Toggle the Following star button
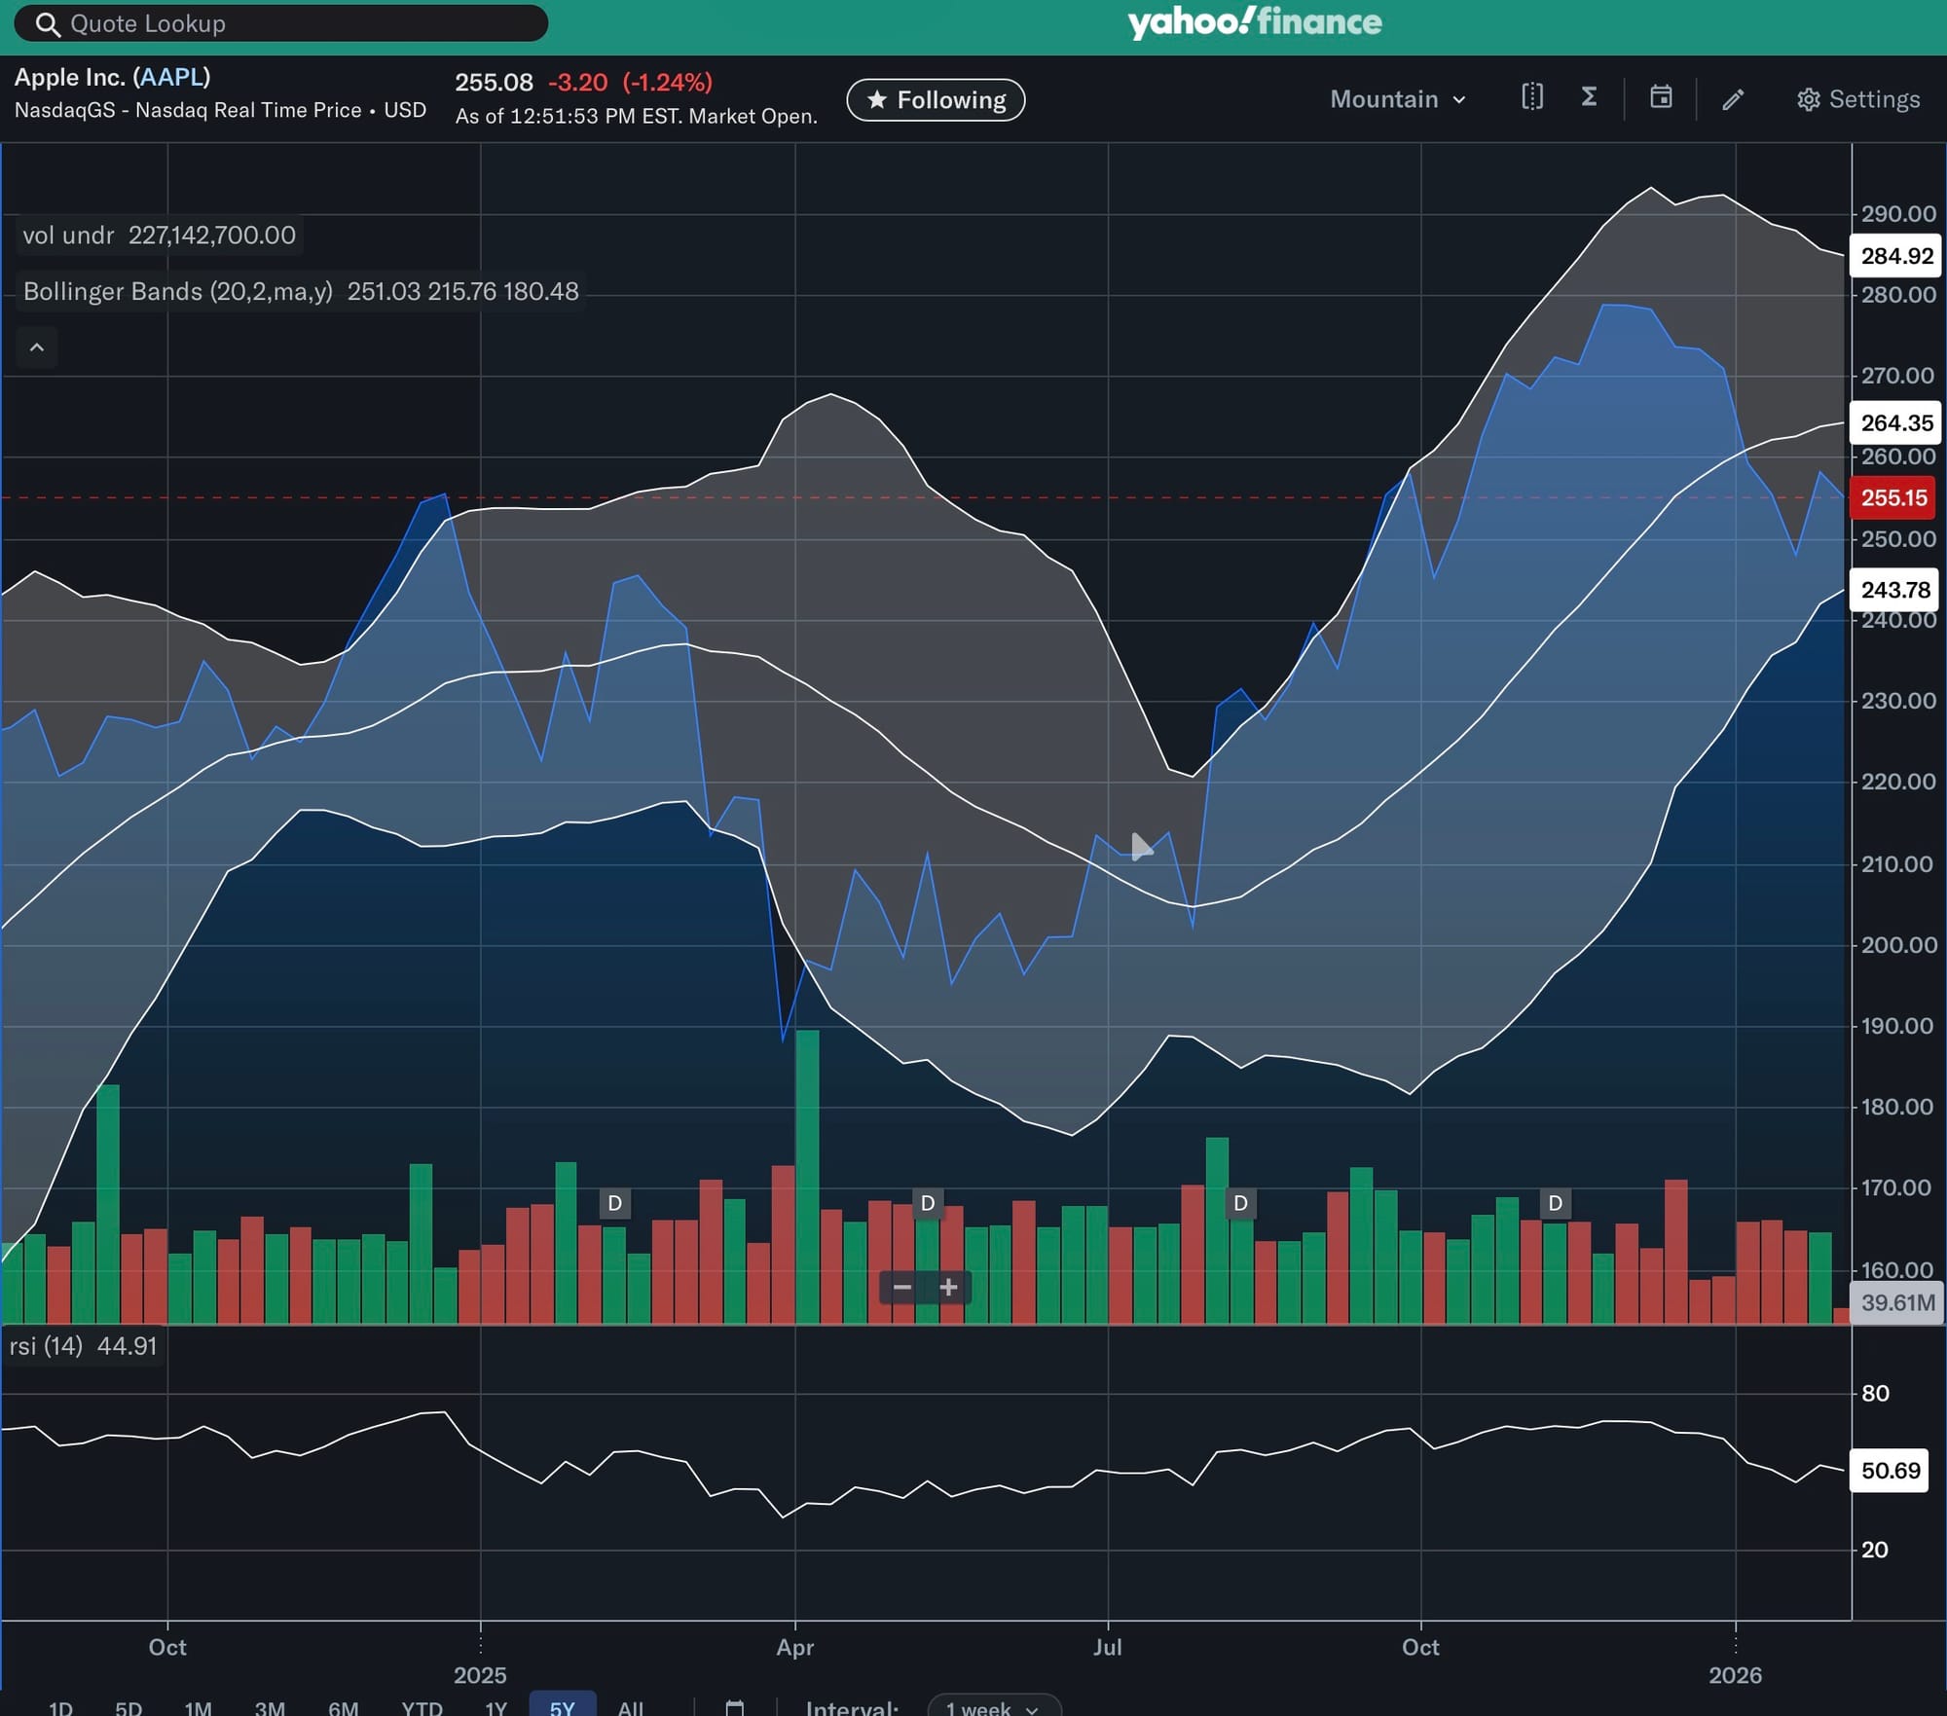Image resolution: width=1947 pixels, height=1716 pixels. click(936, 99)
